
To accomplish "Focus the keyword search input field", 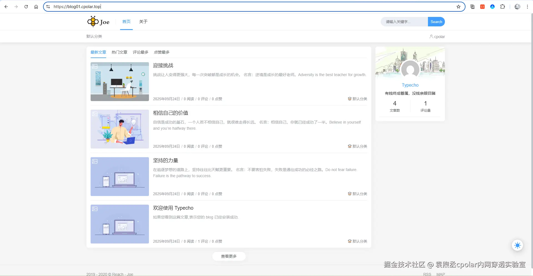I will [404, 22].
